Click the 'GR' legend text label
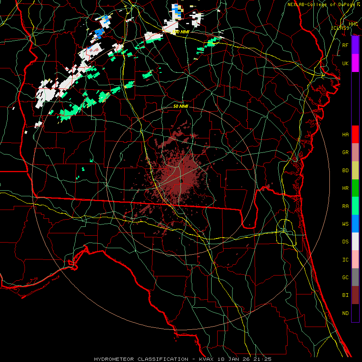 coord(345,152)
